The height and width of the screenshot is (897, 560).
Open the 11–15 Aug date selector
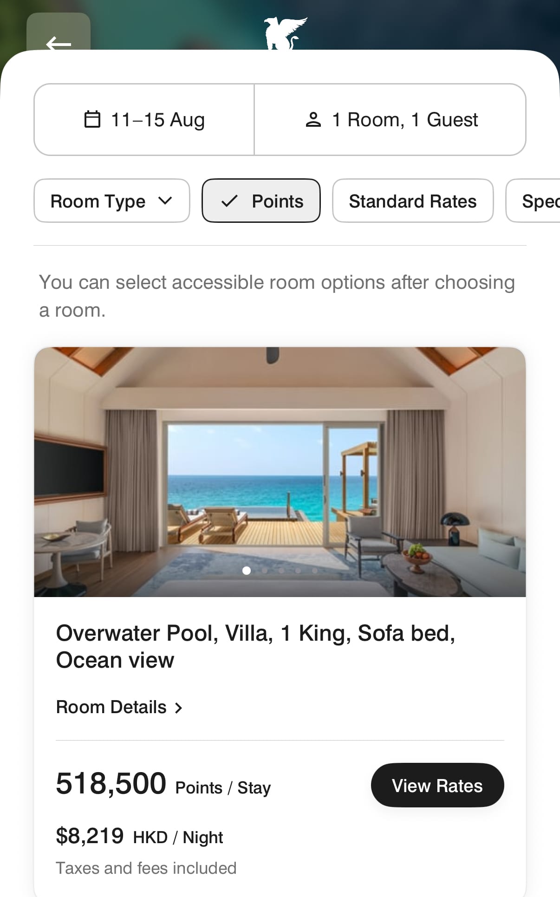click(144, 119)
